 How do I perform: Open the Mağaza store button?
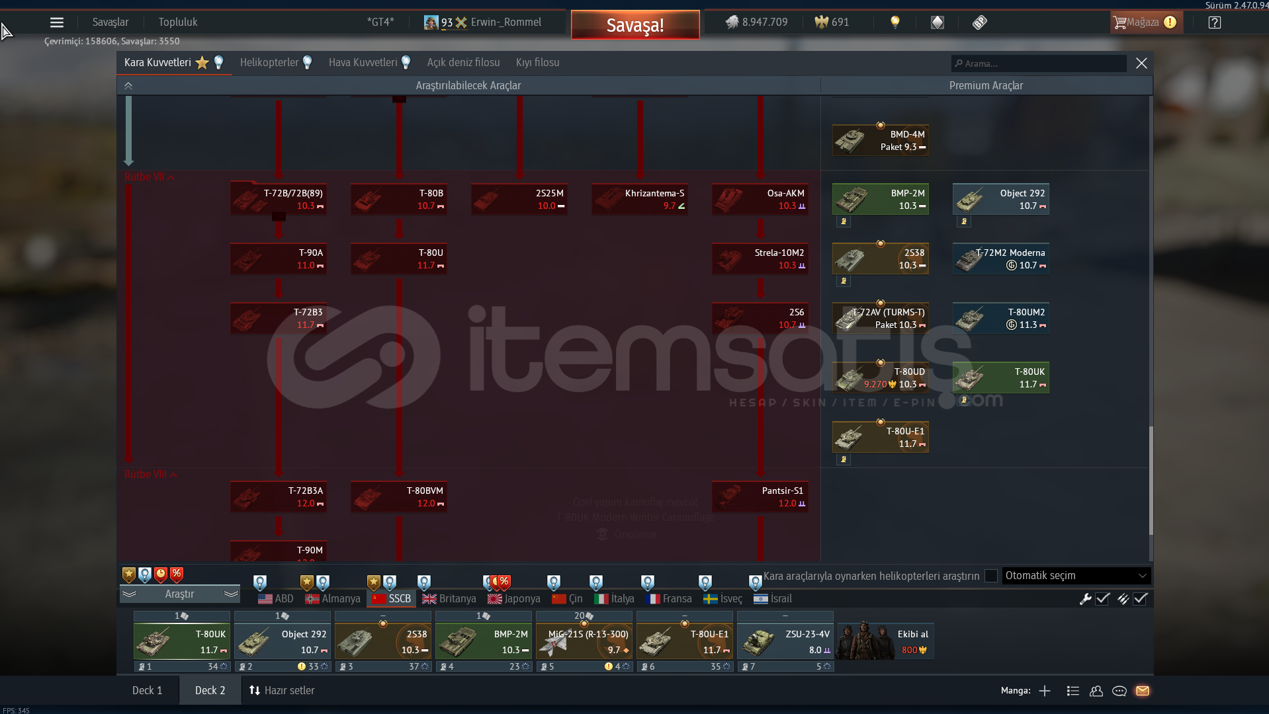[1145, 22]
